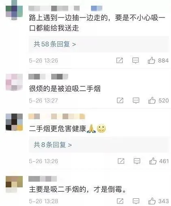Share the comment posted at 13:28

(x=120, y=201)
